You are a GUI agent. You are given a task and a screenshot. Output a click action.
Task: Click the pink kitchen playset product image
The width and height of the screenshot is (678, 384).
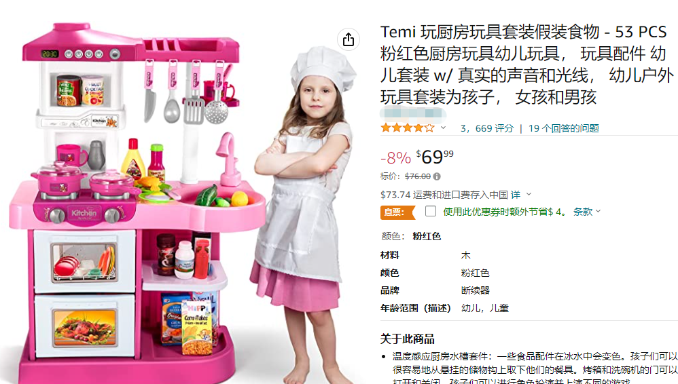click(136, 203)
